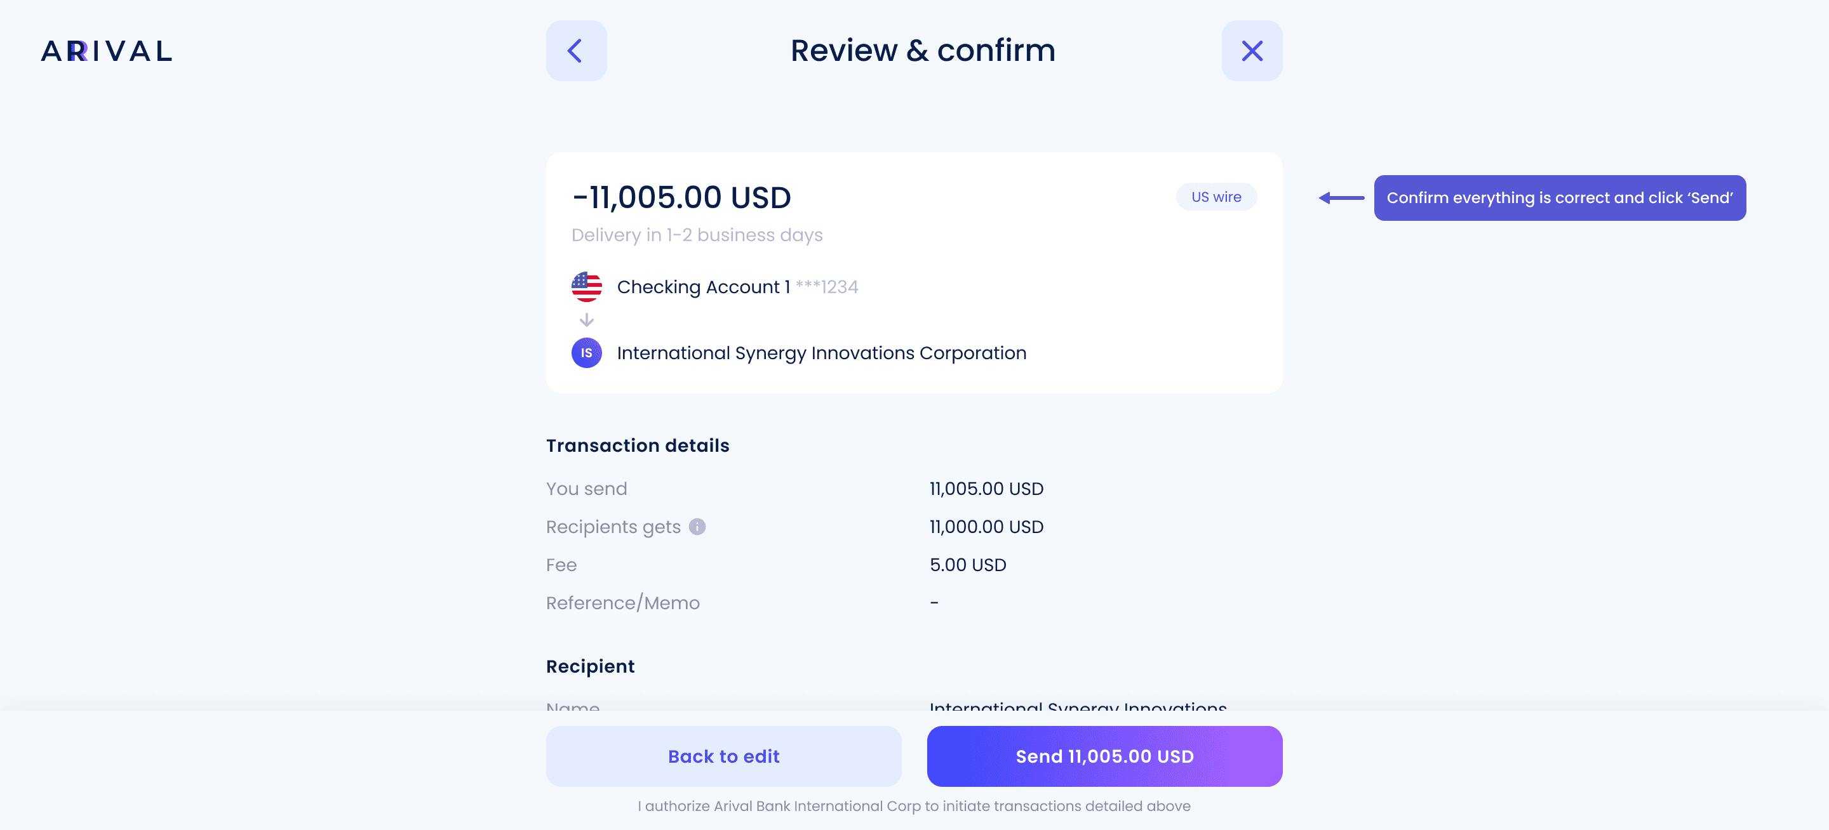Click the Reference/Memo label

point(622,603)
